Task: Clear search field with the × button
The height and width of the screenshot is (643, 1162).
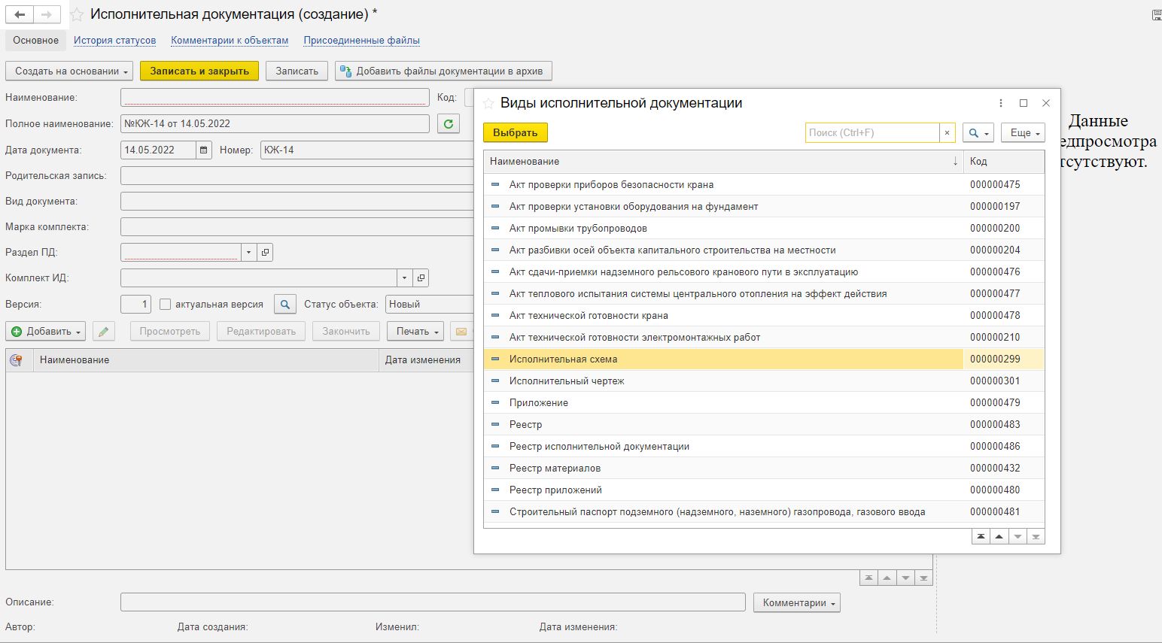Action: point(947,133)
